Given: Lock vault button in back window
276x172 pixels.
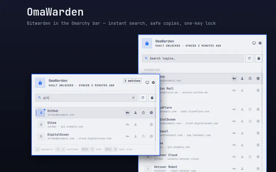Looking at the screenshot, I should (259, 58).
